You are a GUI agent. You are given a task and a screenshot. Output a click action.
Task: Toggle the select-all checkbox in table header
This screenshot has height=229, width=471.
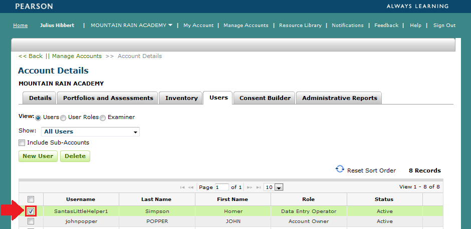[x=31, y=199]
